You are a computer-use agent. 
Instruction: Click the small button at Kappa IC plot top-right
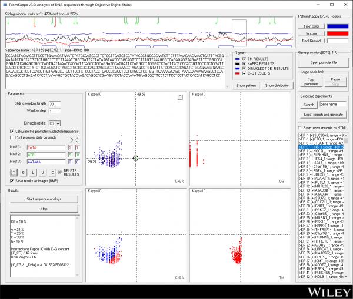pyautogui.click(x=180, y=97)
